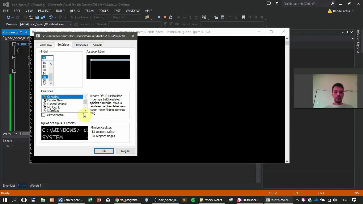Enable the Félkövér betűk checkbox

[43, 115]
